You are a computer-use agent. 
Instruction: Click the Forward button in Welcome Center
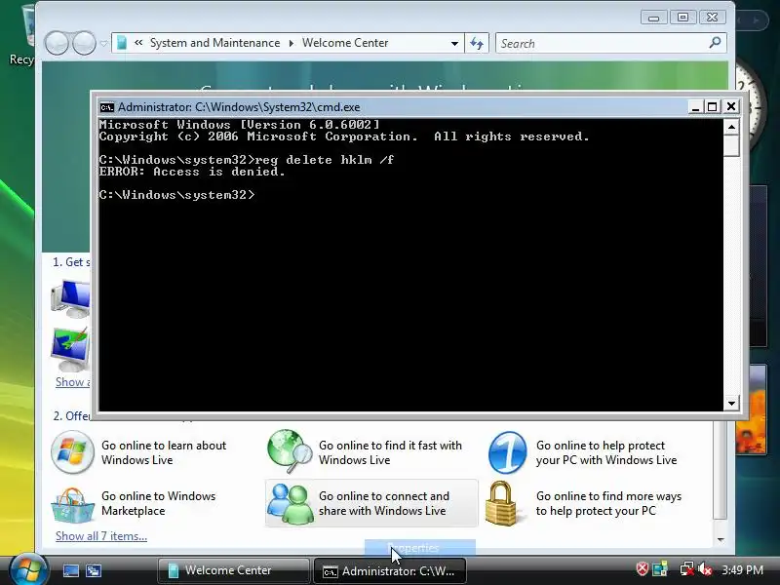coord(84,43)
